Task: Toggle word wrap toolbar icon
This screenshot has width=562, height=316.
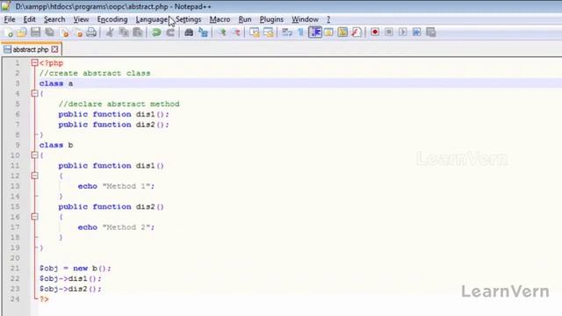Action: tap(287, 32)
